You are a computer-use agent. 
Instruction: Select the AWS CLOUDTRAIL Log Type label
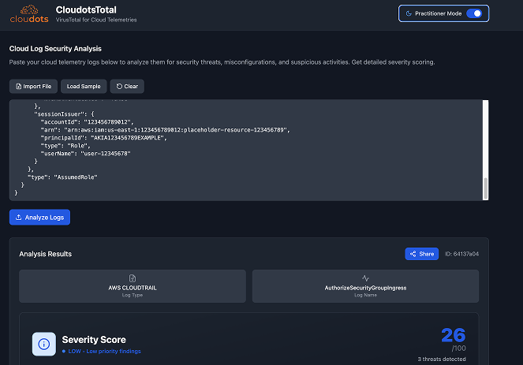[x=133, y=289]
